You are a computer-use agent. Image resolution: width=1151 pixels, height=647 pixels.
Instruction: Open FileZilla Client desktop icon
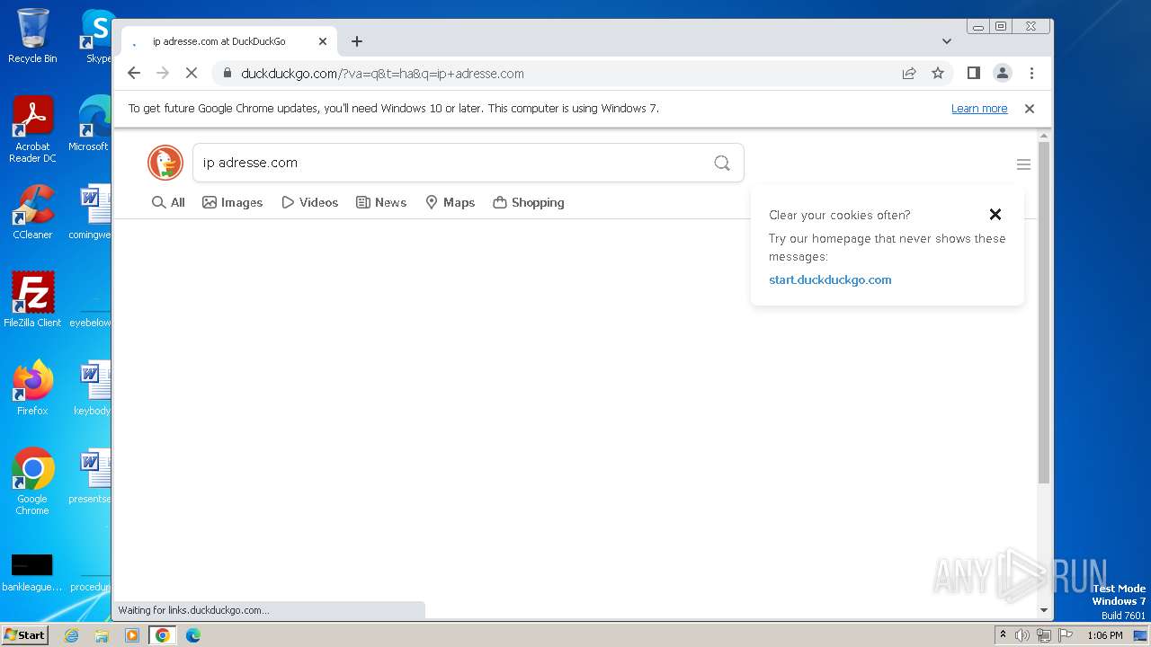click(32, 300)
